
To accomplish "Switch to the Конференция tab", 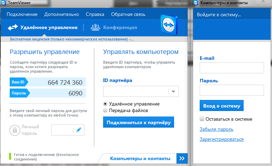I will pos(114,27).
